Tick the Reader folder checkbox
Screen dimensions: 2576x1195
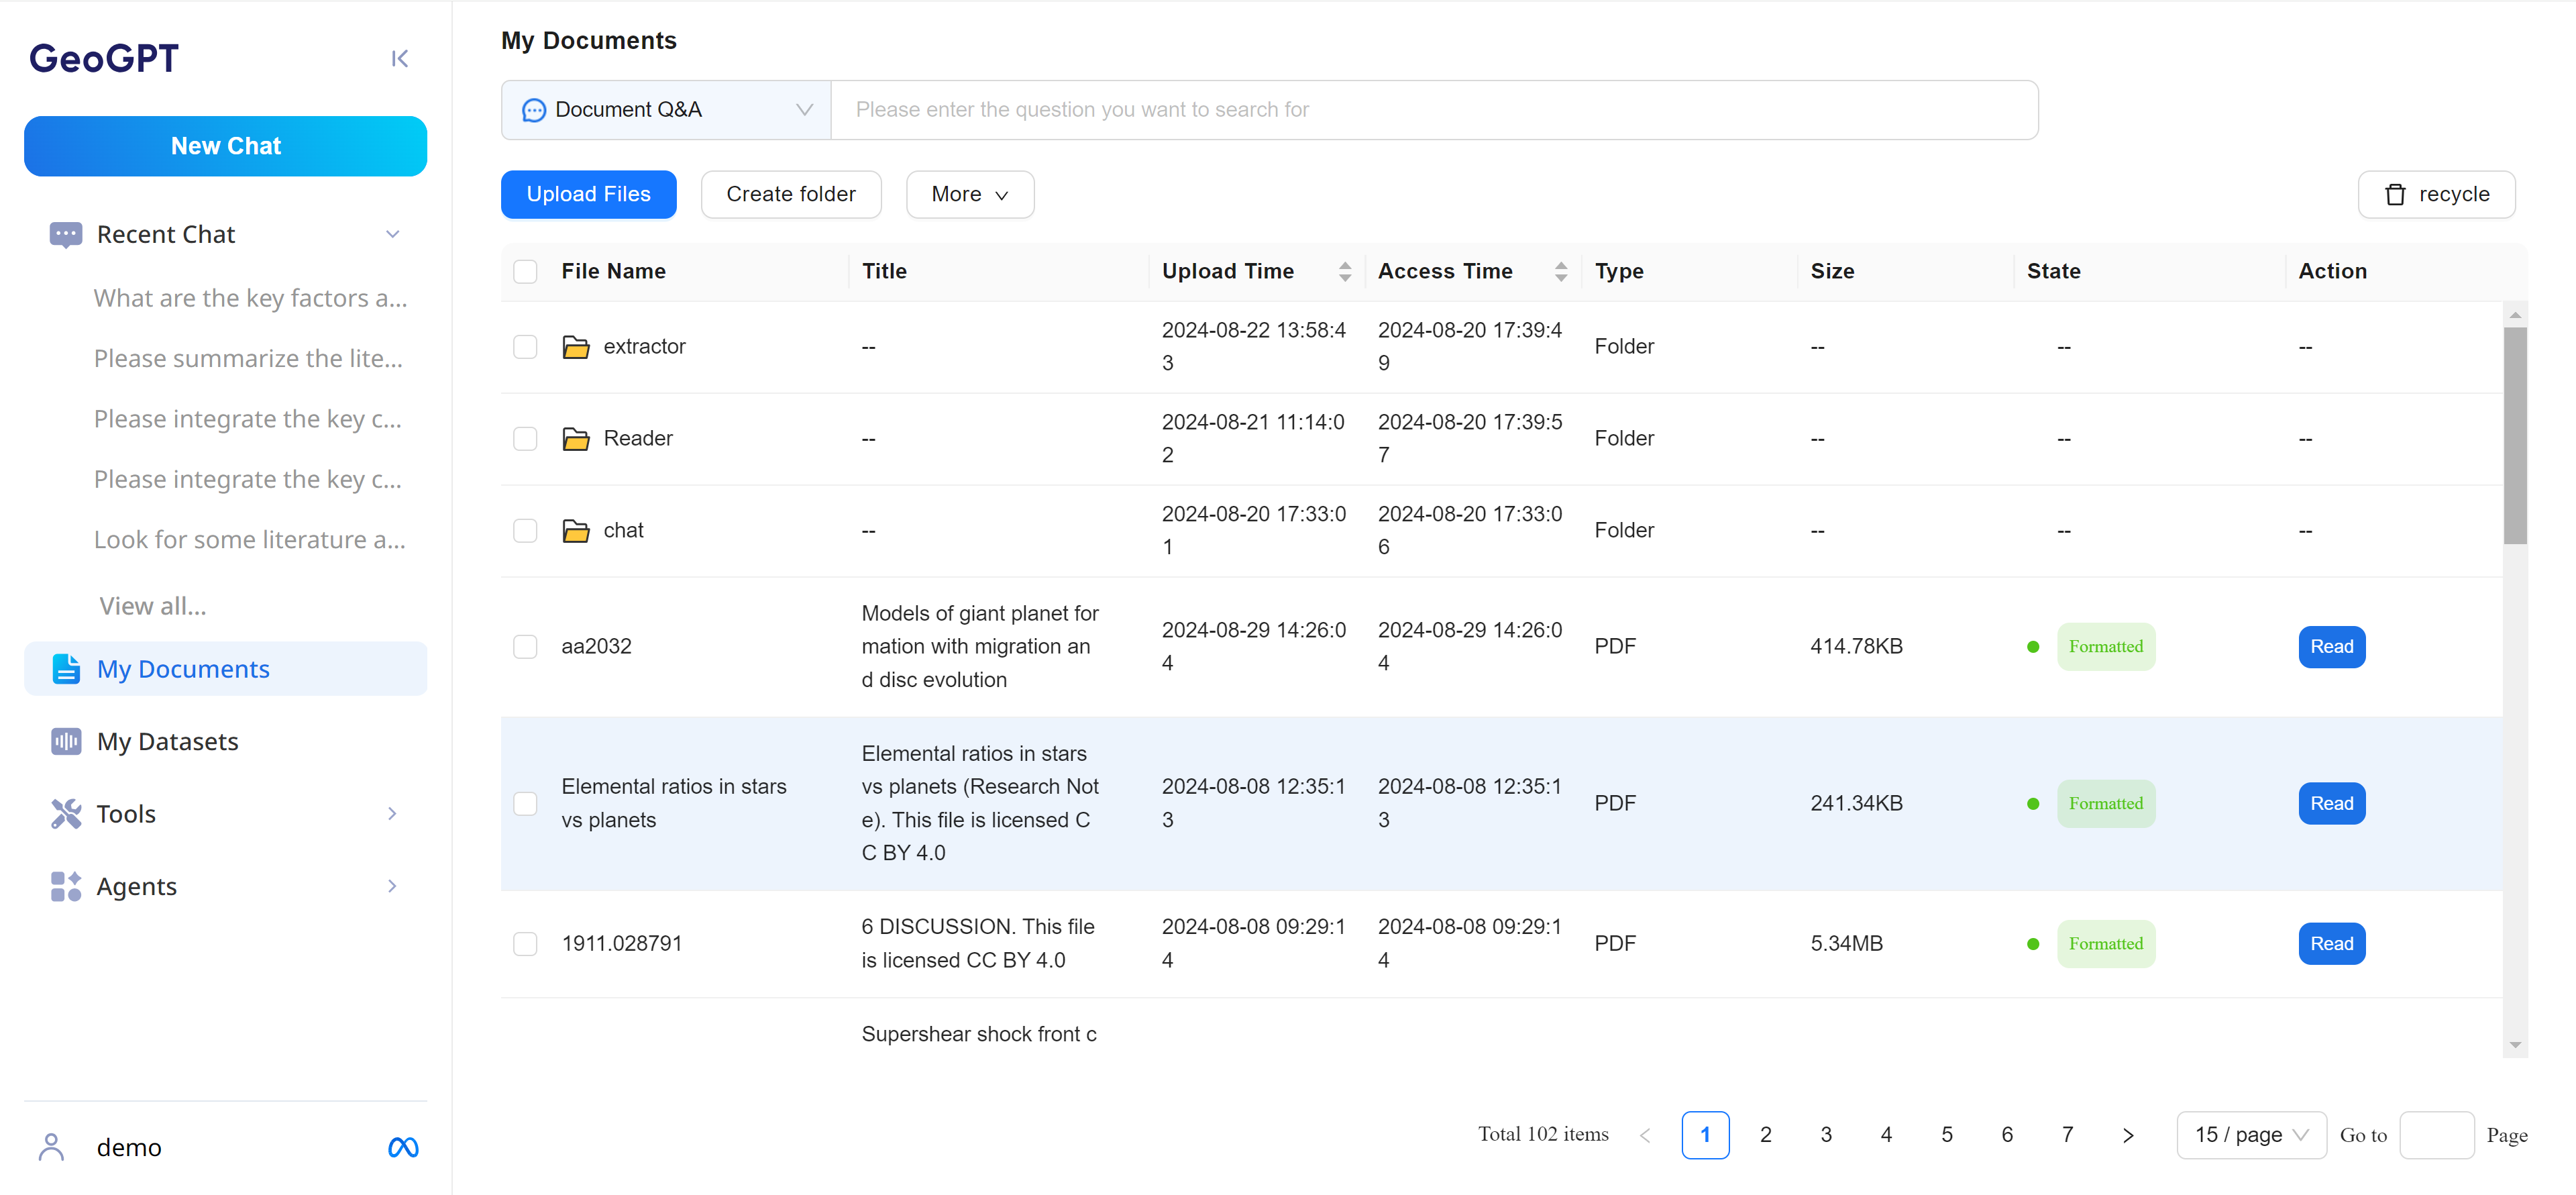click(x=525, y=439)
